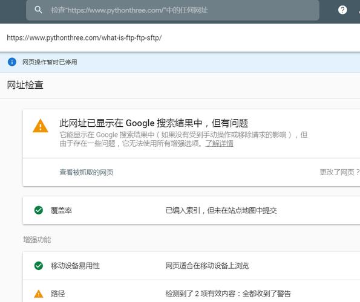Expand the 覆盖率 row
360x302 pixels.
pos(191,210)
